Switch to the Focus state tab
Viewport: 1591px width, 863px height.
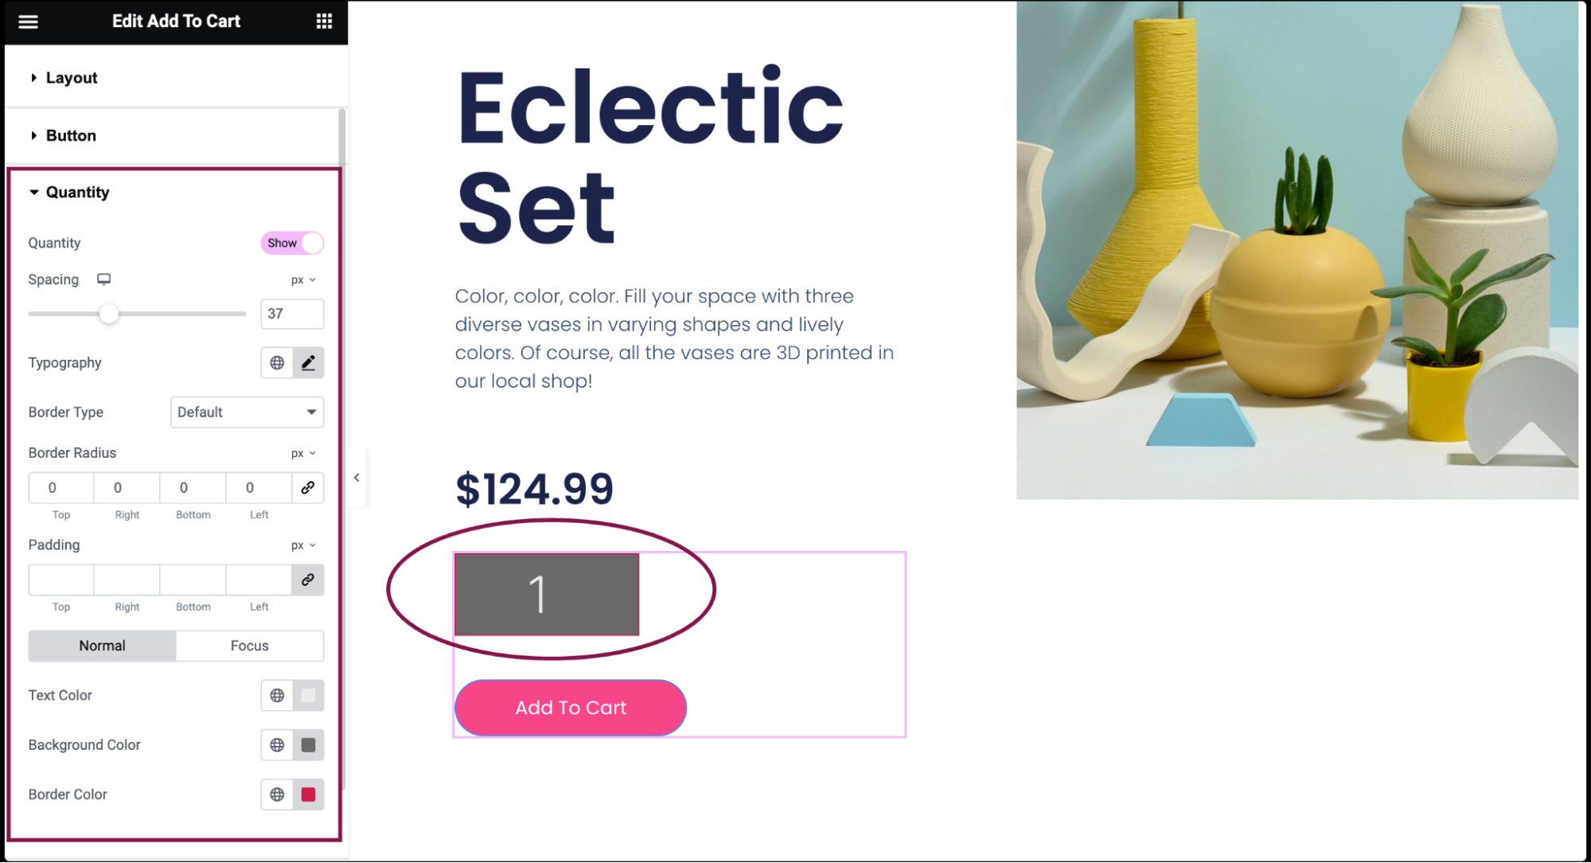250,645
